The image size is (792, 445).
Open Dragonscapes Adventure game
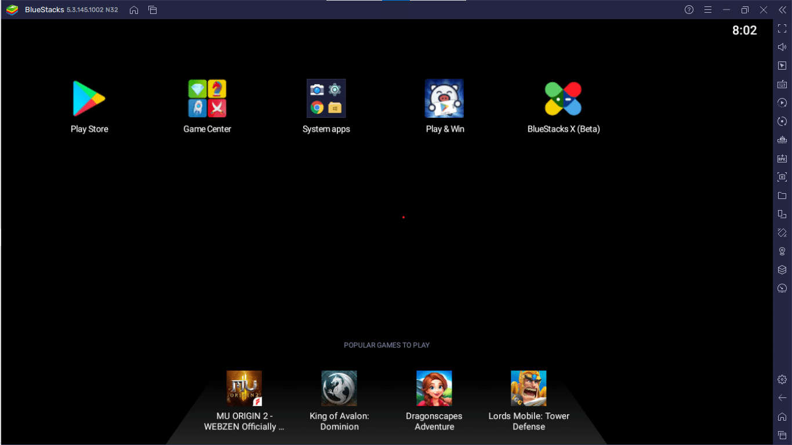434,388
